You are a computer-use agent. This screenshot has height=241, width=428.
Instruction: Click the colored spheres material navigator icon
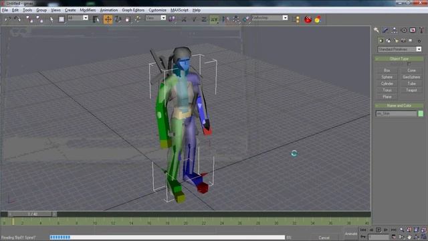[x=318, y=19]
